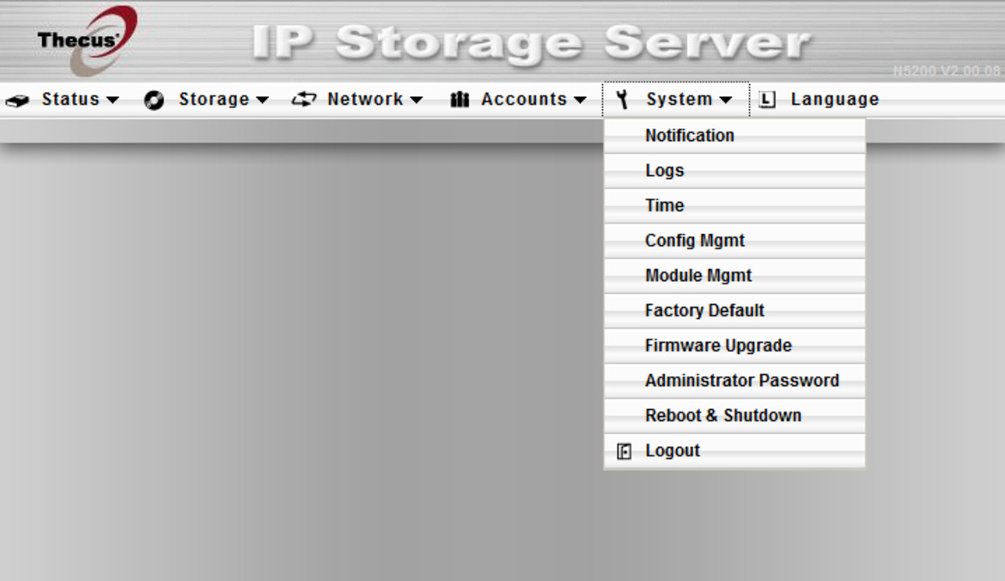
Task: Click the Status disk icon
Action: click(16, 99)
